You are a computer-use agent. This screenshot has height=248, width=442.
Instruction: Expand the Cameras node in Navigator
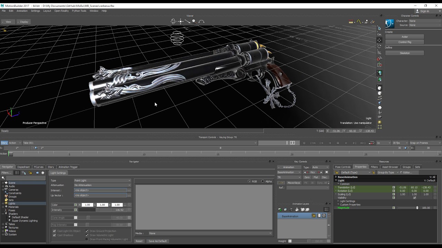coord(3,190)
